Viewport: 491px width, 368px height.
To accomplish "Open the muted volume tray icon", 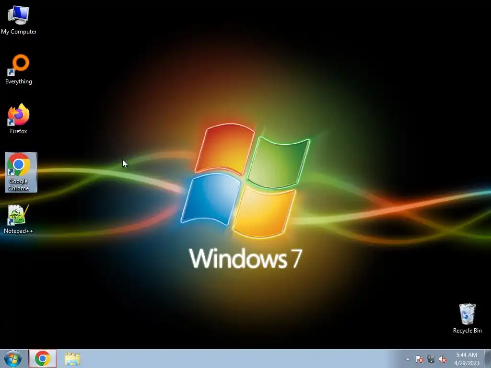I will 443,359.
